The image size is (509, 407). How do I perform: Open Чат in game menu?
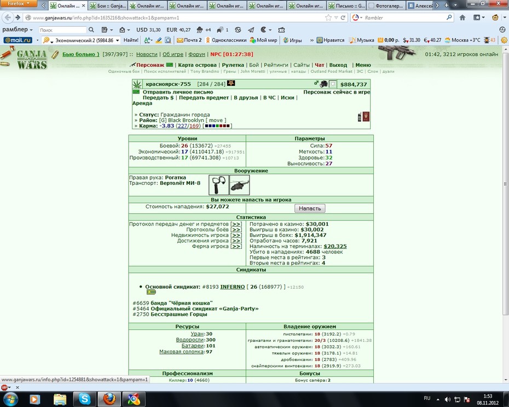(x=320, y=65)
